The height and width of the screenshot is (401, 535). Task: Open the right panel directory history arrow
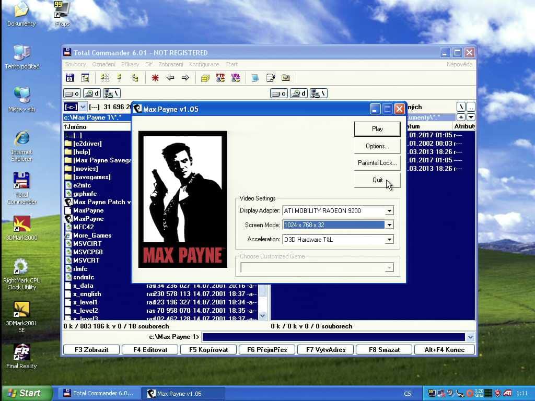[471, 117]
